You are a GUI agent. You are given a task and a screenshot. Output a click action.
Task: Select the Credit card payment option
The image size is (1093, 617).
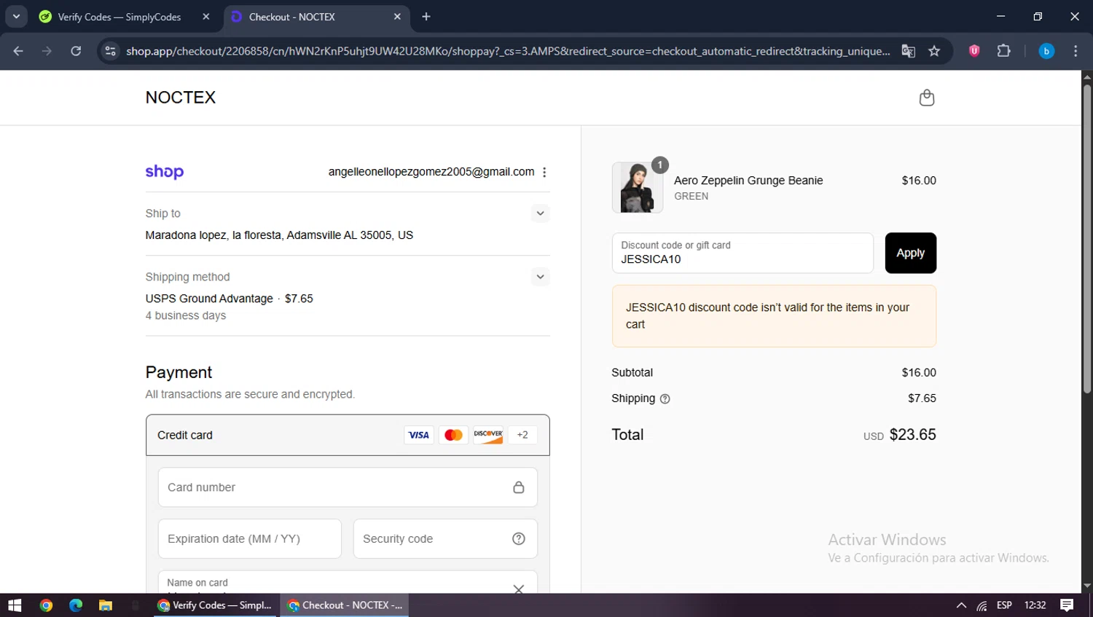(348, 435)
